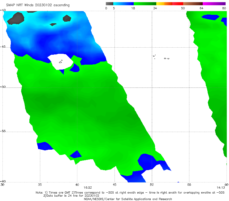Click the gray segment of the color bar
The width and height of the screenshot is (229, 201).
[110, 4]
